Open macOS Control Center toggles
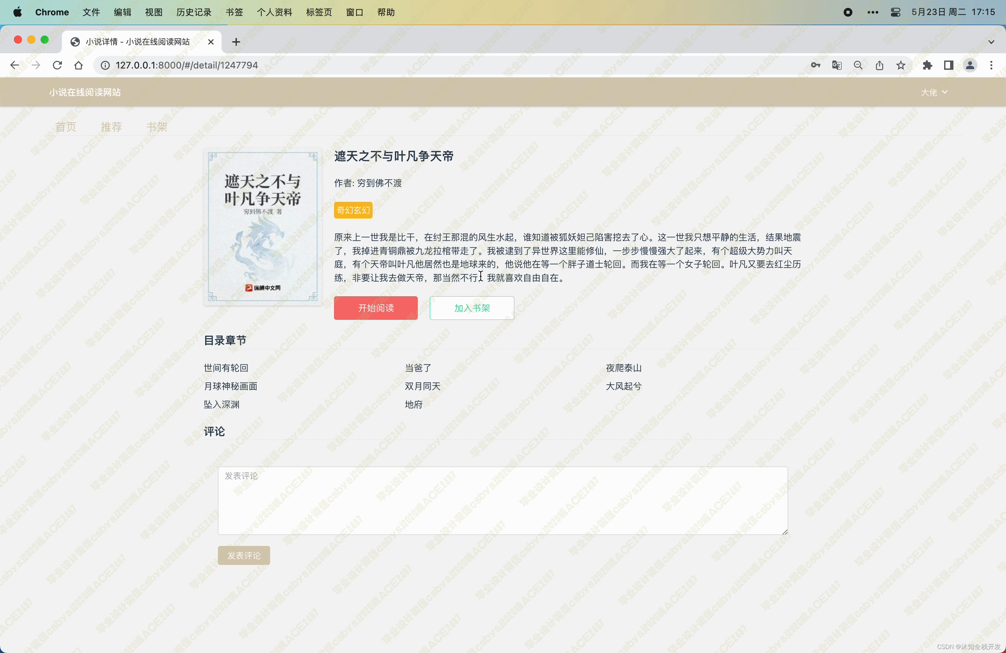The width and height of the screenshot is (1006, 653). tap(895, 12)
